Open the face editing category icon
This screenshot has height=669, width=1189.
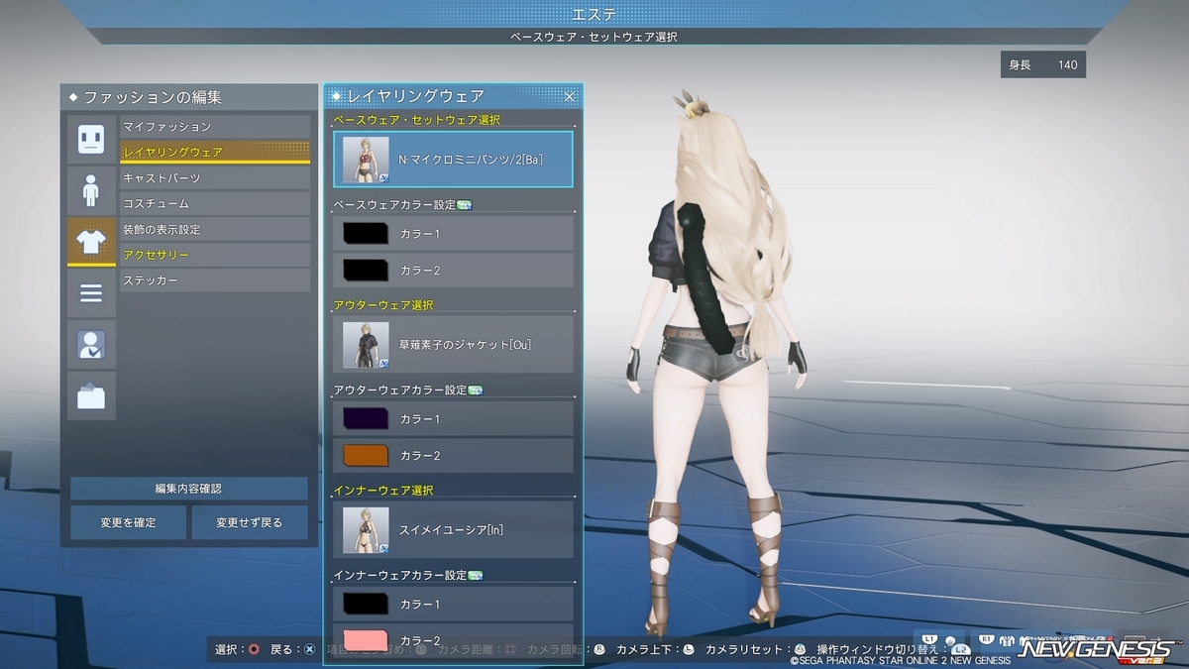[91, 139]
